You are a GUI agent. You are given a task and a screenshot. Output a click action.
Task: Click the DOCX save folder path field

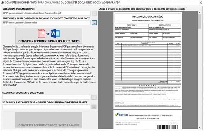pos(46,23)
